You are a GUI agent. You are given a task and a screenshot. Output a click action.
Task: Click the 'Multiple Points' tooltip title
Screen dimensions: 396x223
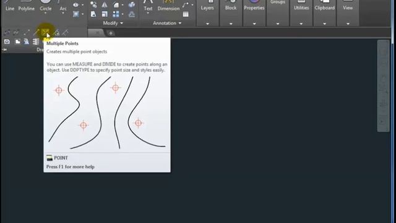[x=62, y=43]
